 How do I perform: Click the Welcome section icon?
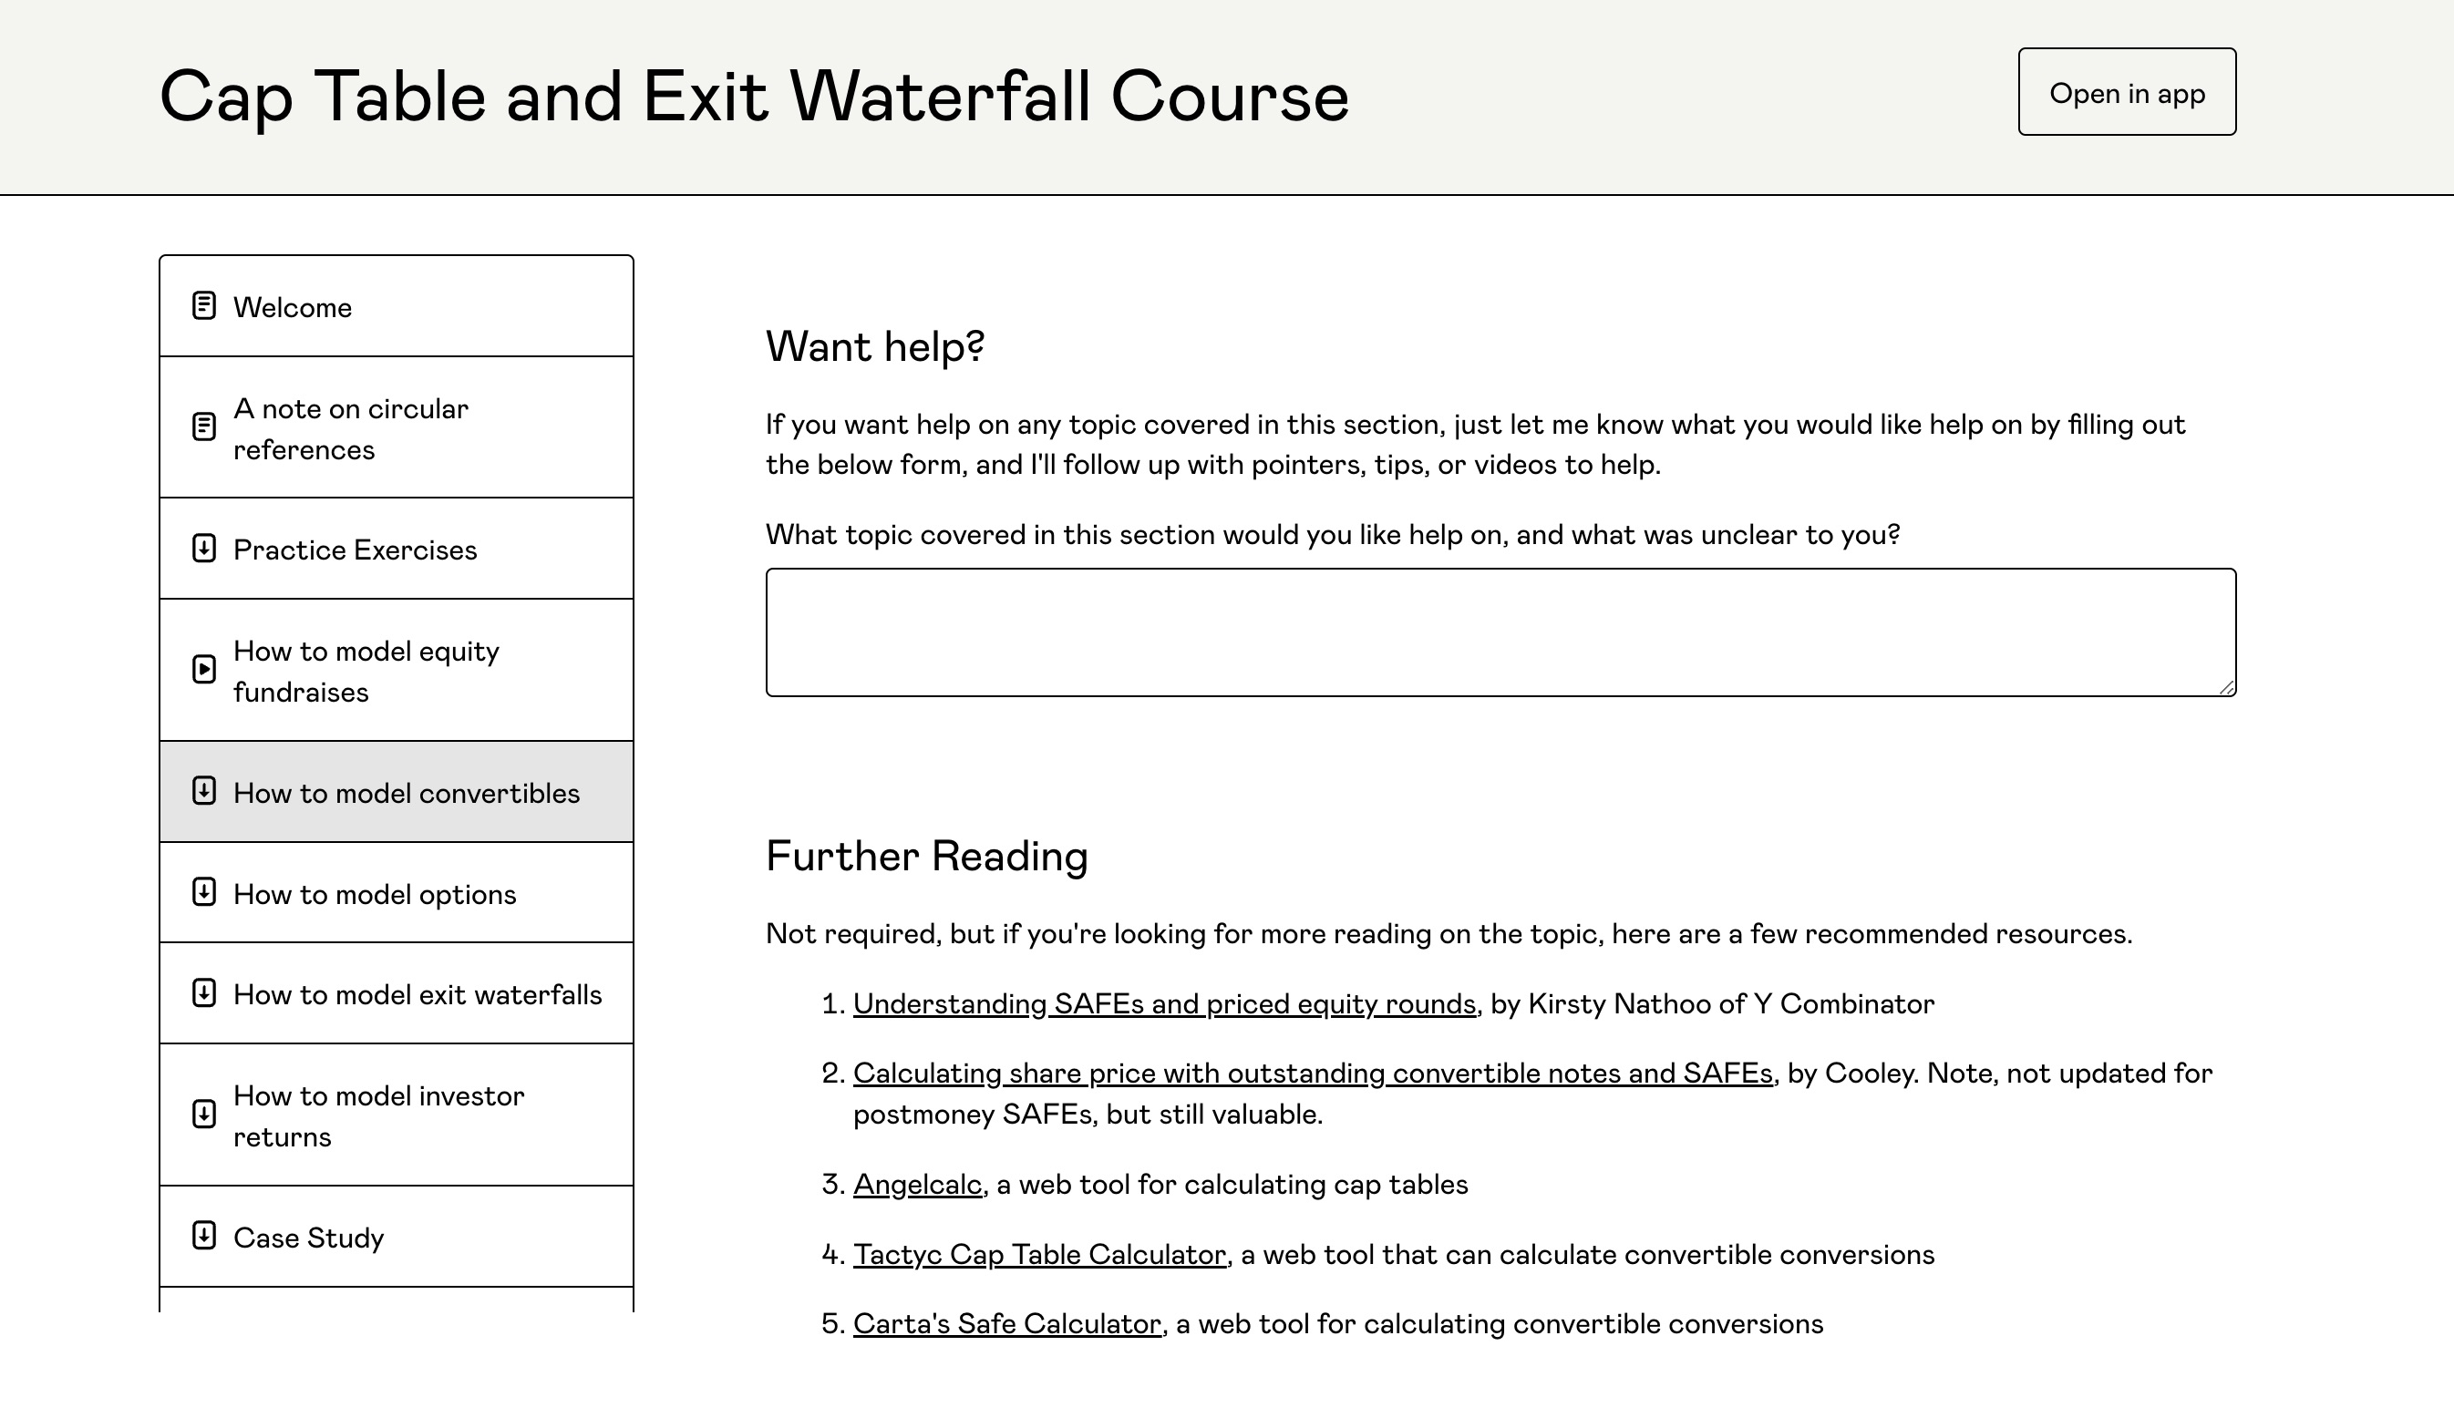pyautogui.click(x=204, y=305)
